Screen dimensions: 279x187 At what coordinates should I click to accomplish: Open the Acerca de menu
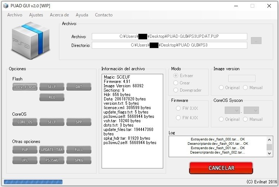[x=59, y=15]
